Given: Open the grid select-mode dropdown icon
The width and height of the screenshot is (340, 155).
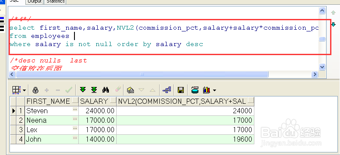Looking at the screenshot, I should (x=16, y=90).
